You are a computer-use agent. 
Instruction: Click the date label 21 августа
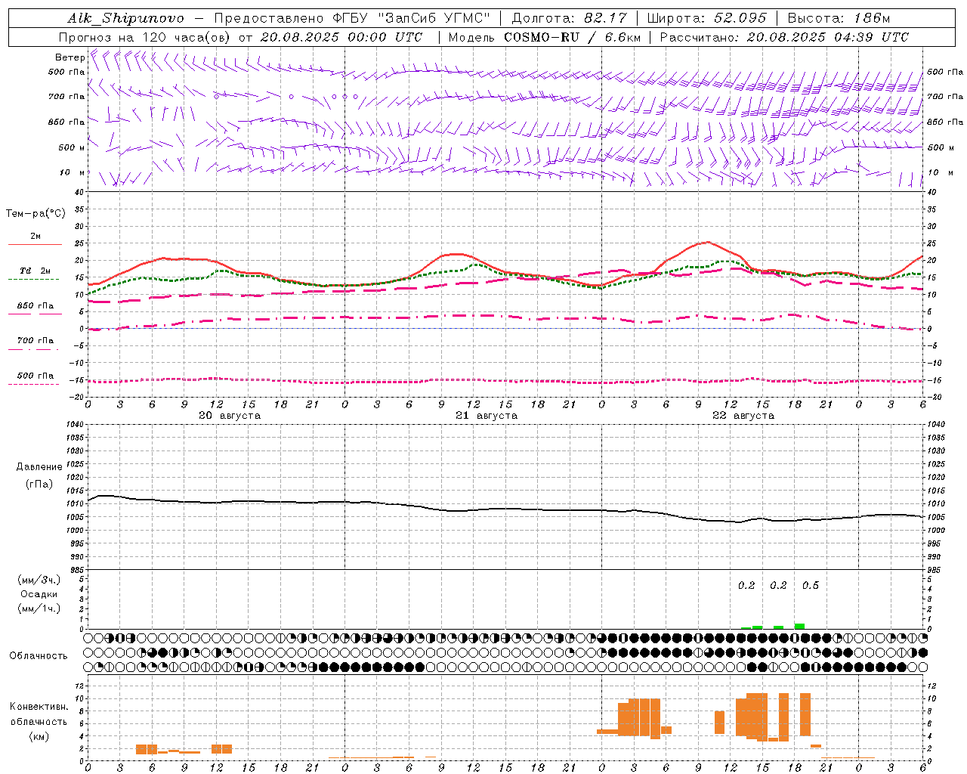[x=487, y=416]
